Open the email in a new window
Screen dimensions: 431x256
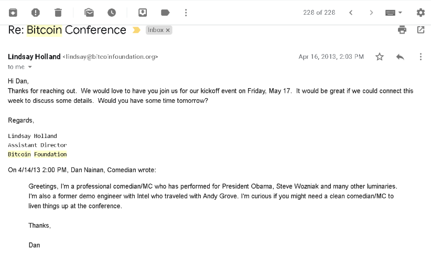[421, 30]
